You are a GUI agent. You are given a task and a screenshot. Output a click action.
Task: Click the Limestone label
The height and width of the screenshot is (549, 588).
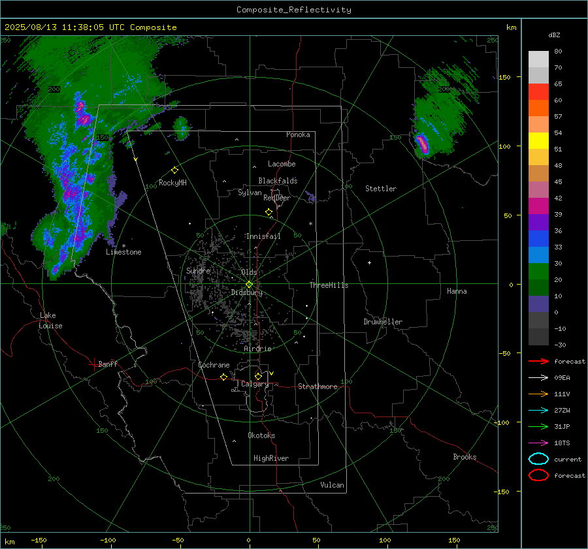pos(123,252)
